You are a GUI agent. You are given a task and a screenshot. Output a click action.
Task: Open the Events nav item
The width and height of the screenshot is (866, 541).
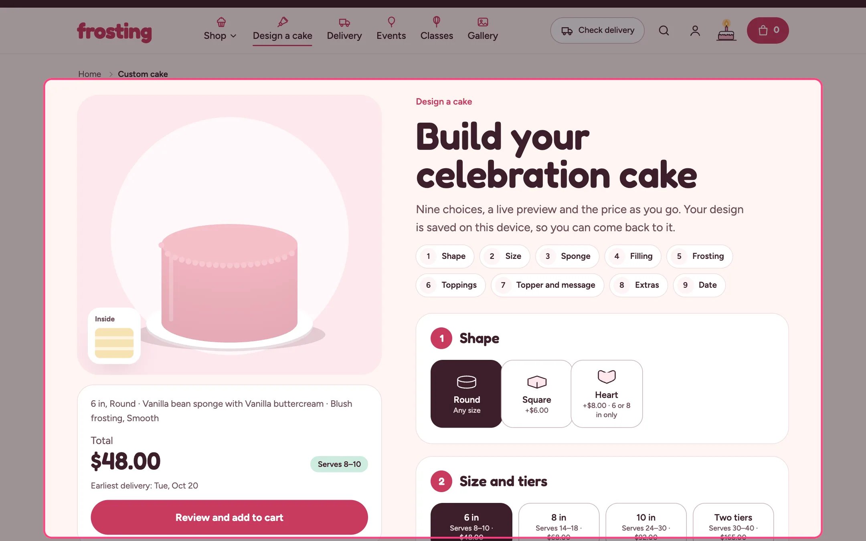391,29
